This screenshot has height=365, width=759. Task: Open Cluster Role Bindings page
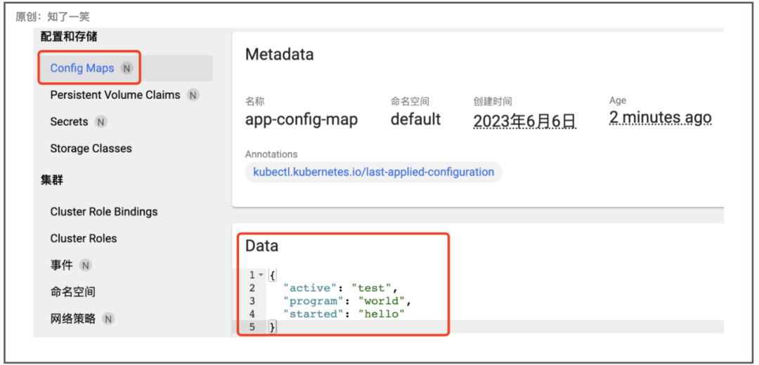click(104, 212)
